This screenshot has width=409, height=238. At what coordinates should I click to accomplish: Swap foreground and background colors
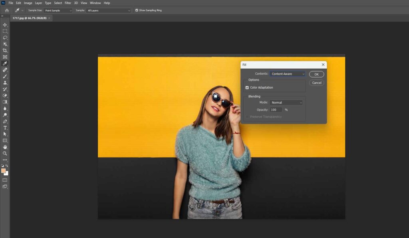pyautogui.click(x=7, y=166)
